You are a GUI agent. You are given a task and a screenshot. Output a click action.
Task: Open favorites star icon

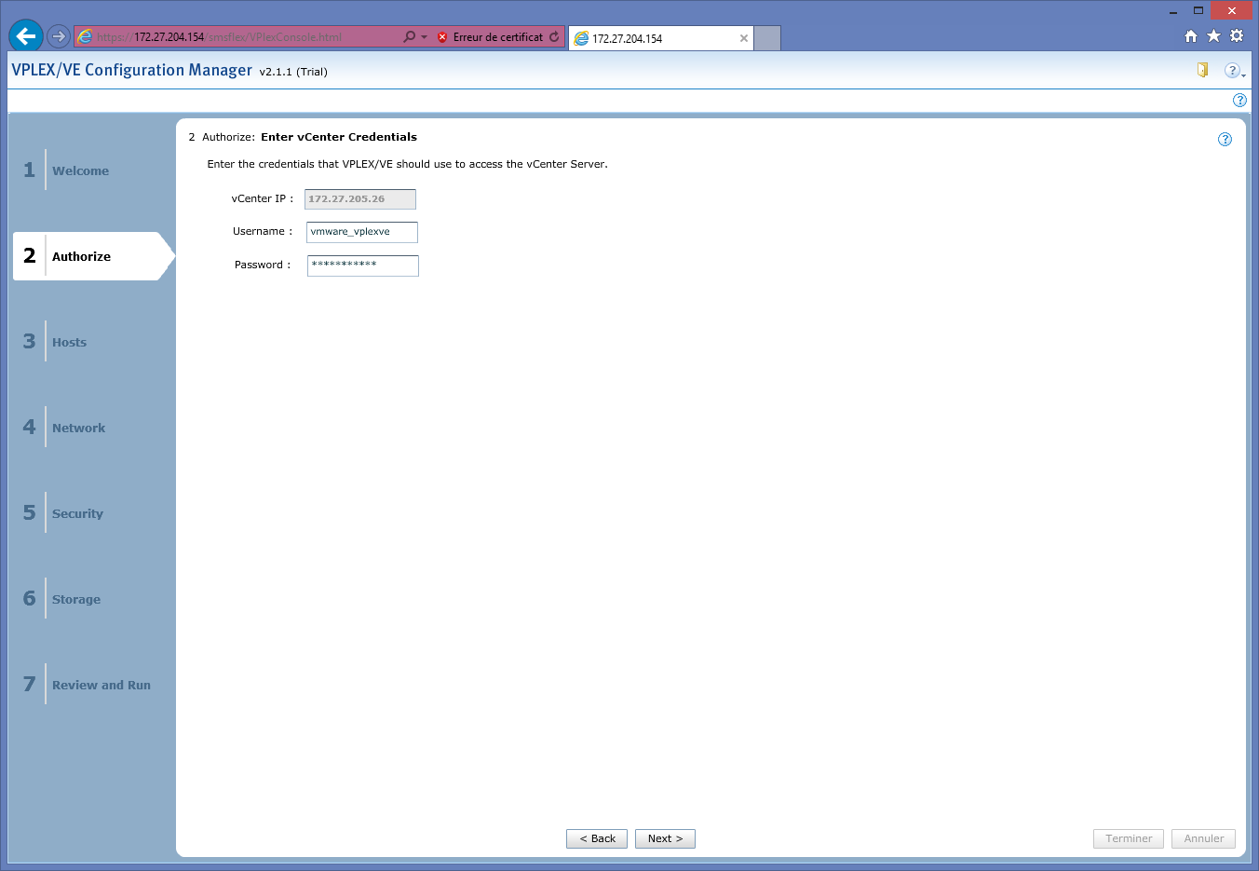coord(1213,36)
